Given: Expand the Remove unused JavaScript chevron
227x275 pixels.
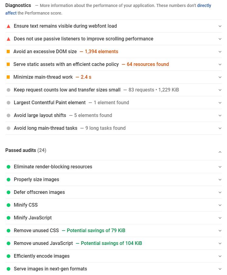Looking at the screenshot, I should pos(220,243).
